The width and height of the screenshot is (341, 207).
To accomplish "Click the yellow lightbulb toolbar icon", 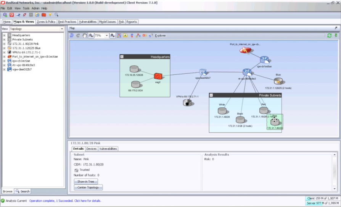I will (x=50, y=15).
